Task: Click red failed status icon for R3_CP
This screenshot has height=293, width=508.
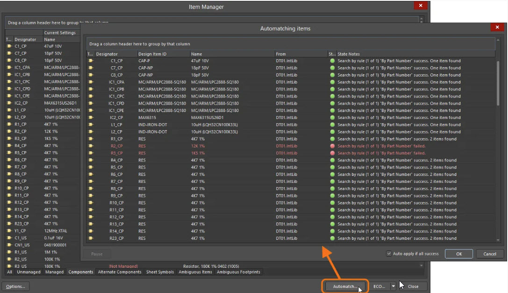Action: pos(332,153)
